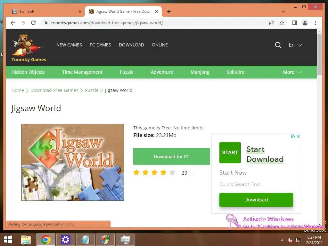
Task: Click Home breadcrumb link
Action: (x=18, y=90)
